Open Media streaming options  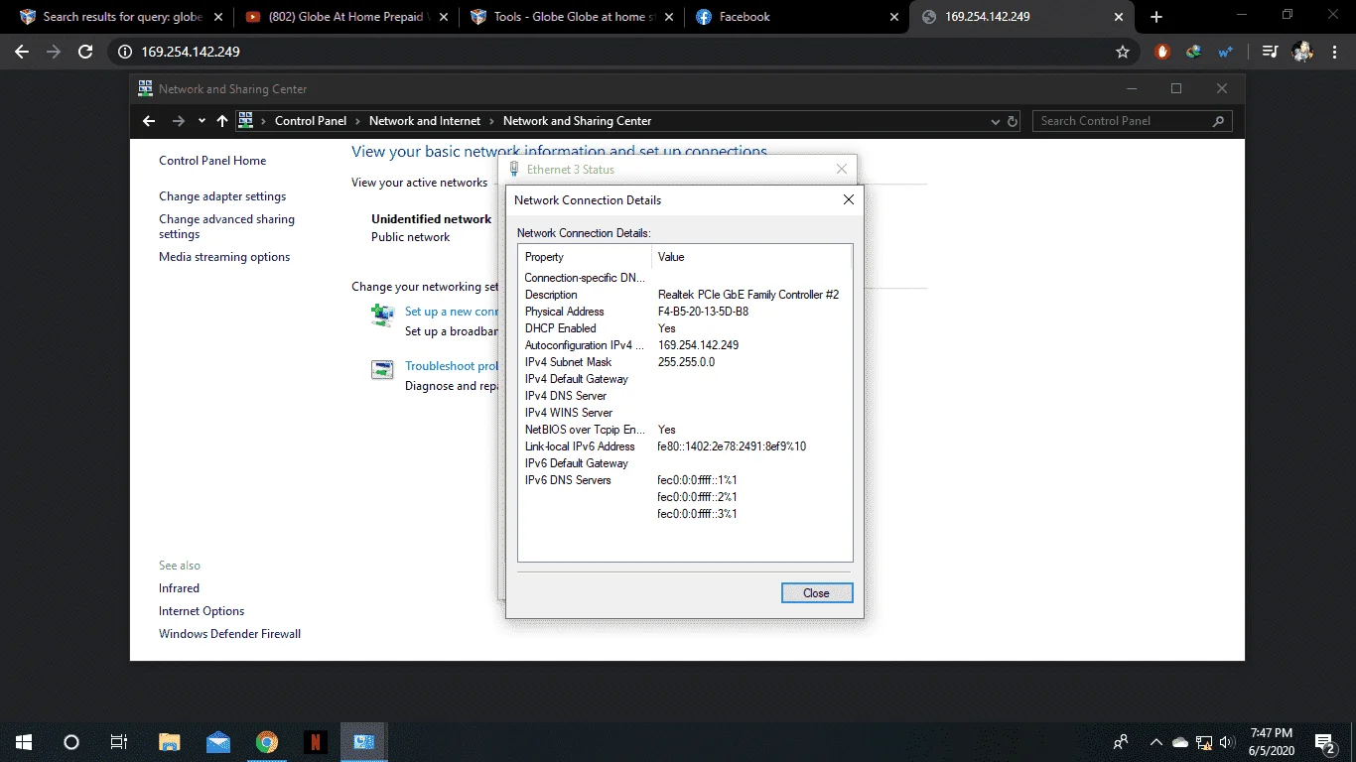(x=224, y=257)
